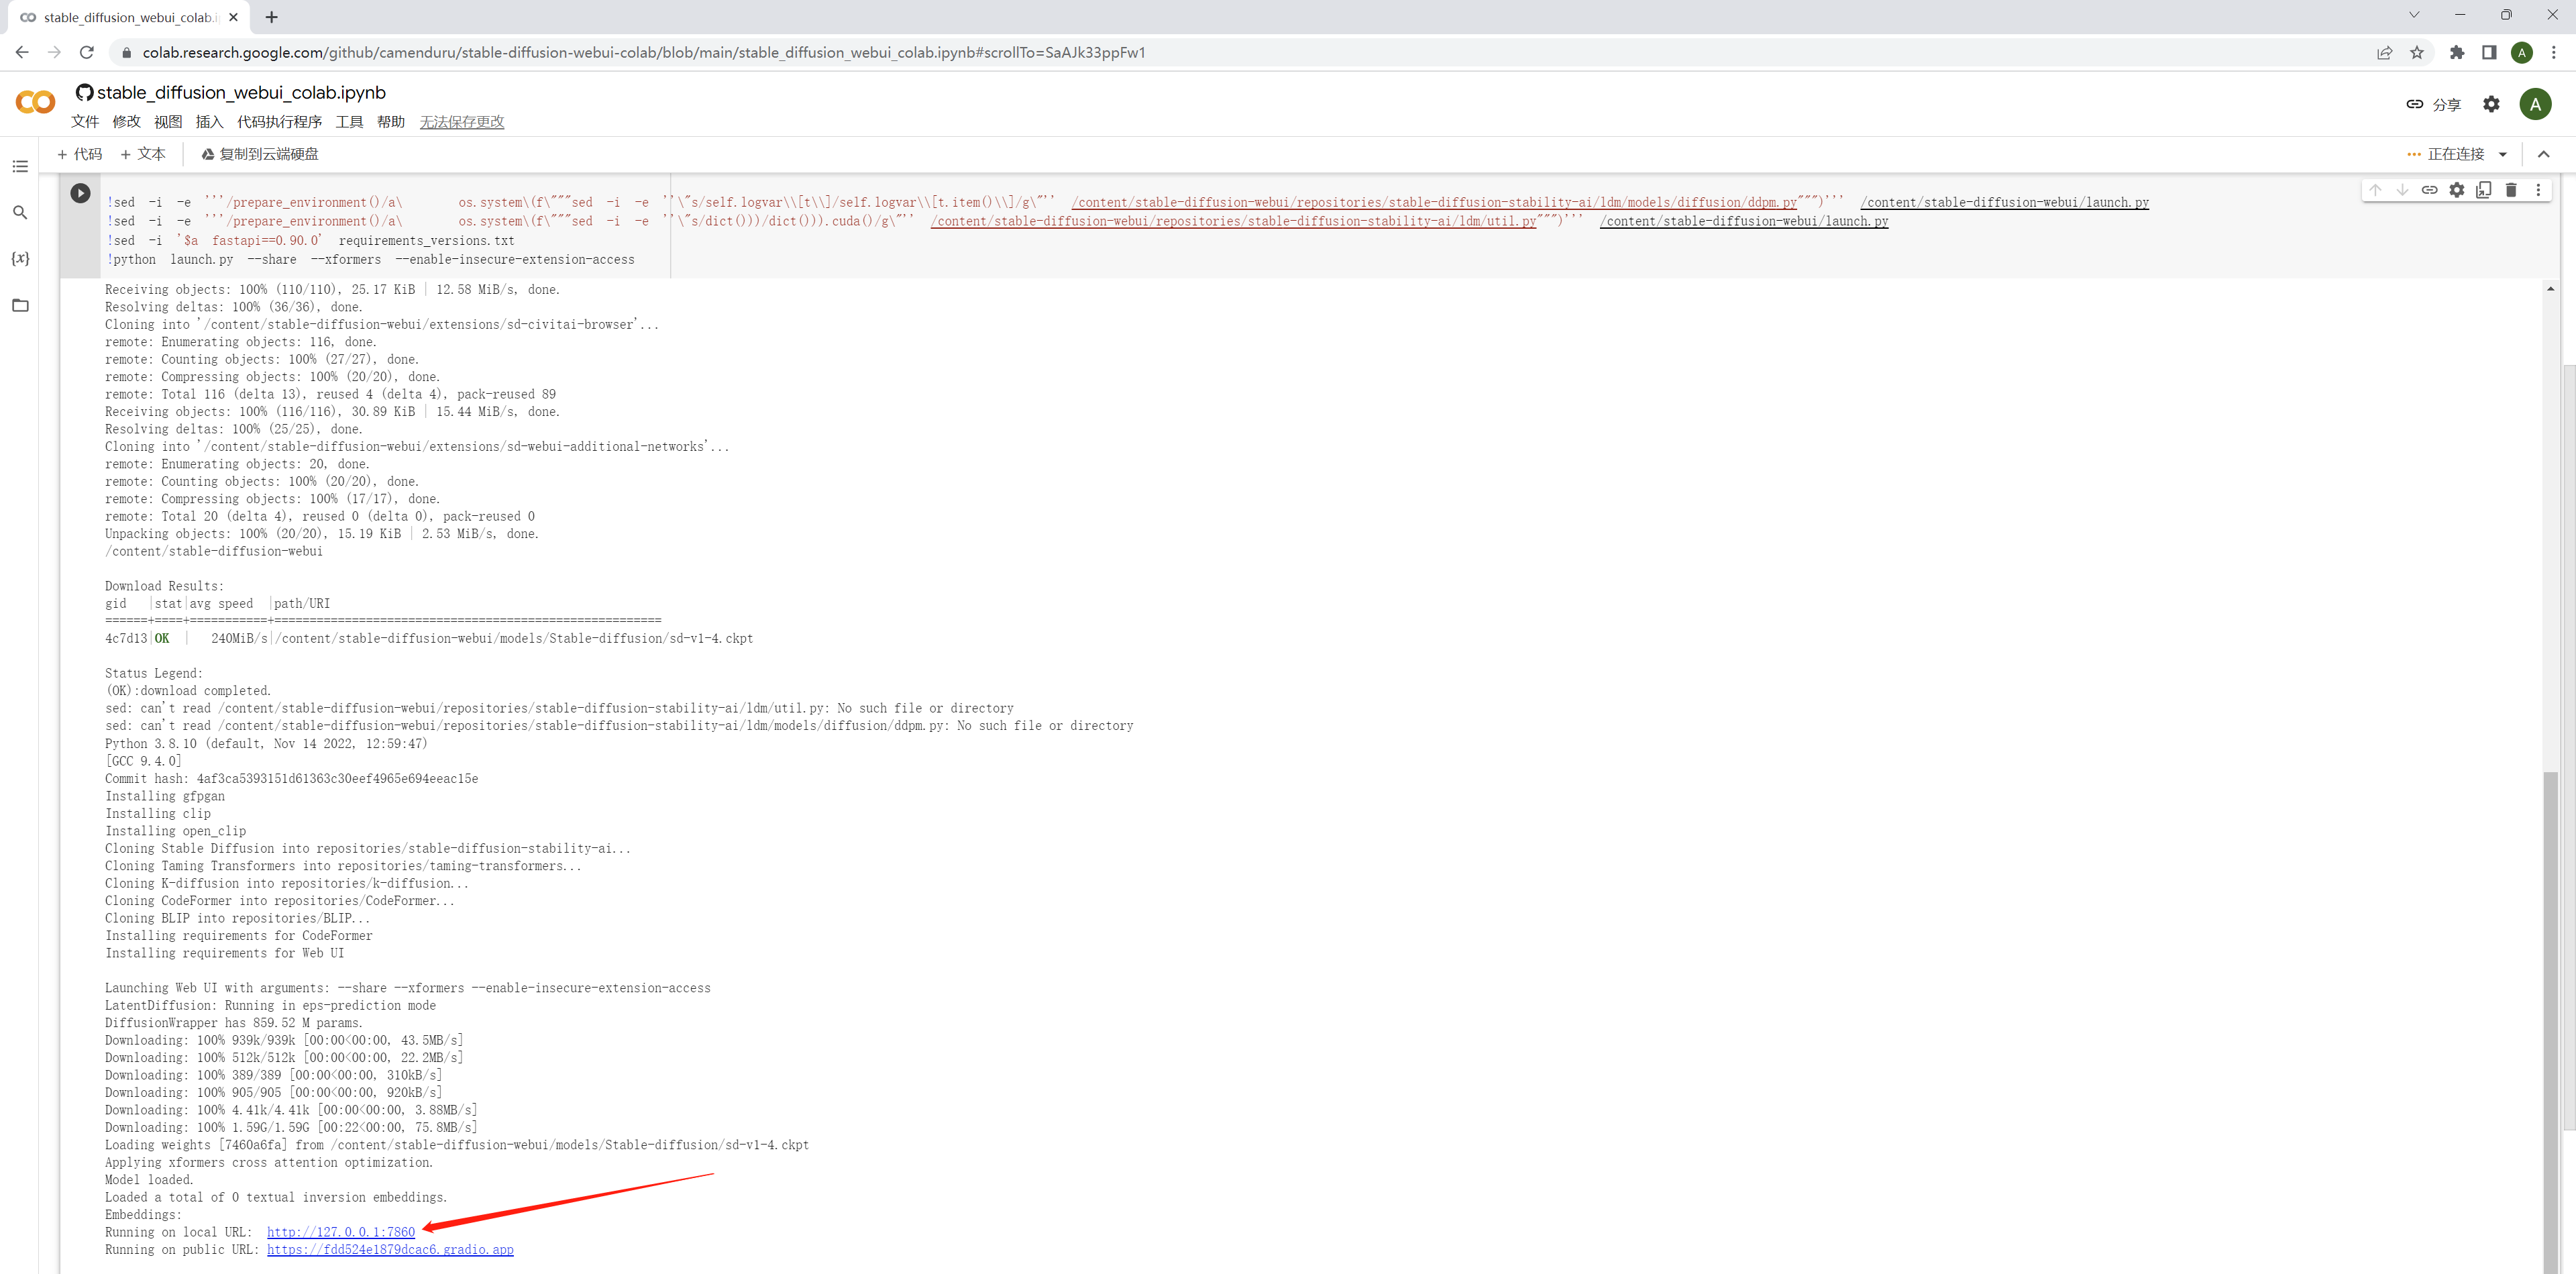Open the search (find and replace) sidebar icon
Viewport: 2576px width, 1274px height.
click(x=20, y=212)
